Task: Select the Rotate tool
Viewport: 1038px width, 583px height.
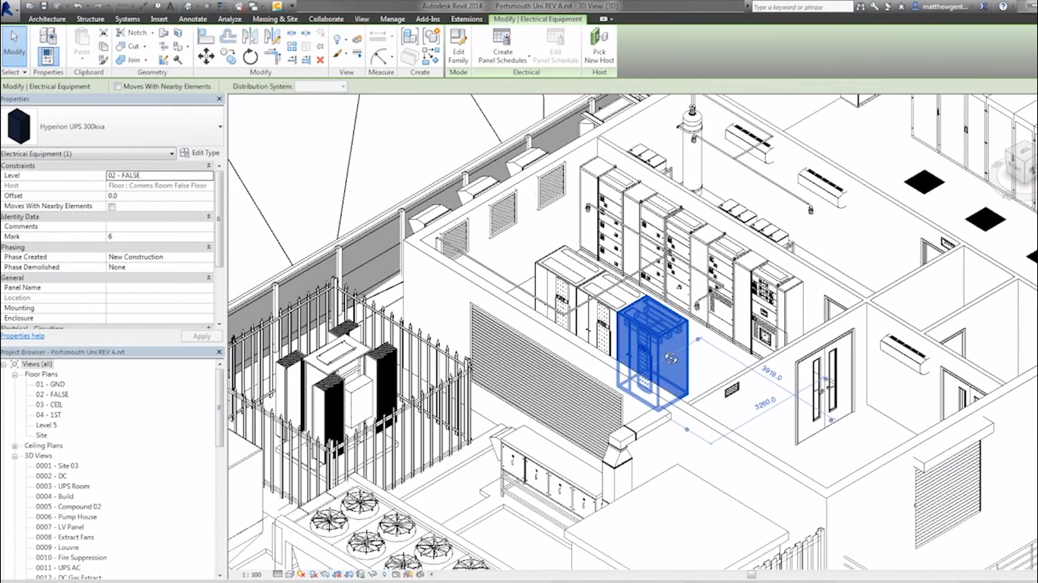Action: coord(250,56)
